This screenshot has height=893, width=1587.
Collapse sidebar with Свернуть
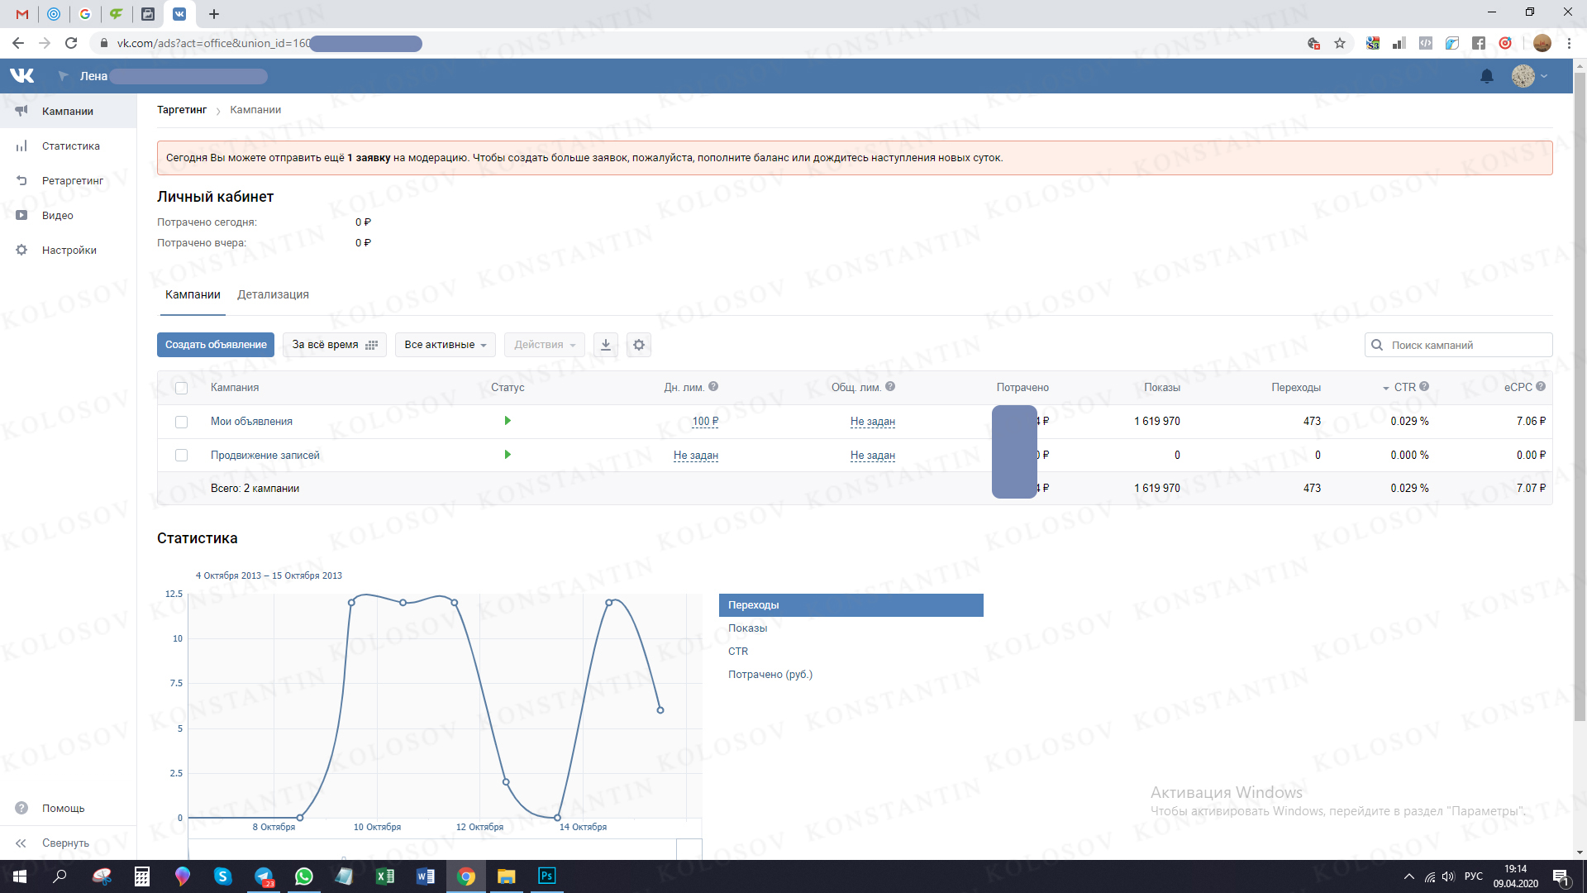click(64, 843)
